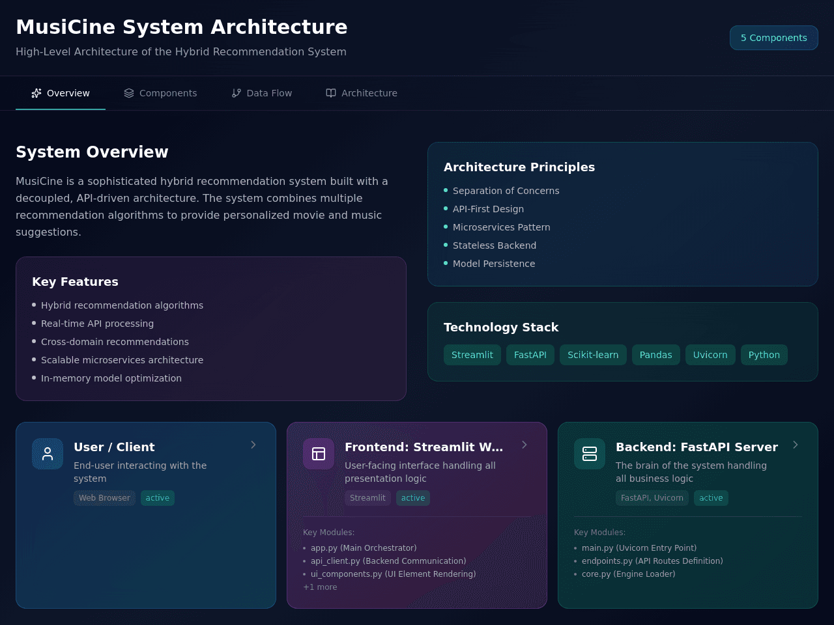Click 'Cross-domain recommendations' feature
This screenshot has height=625, width=834.
point(115,342)
